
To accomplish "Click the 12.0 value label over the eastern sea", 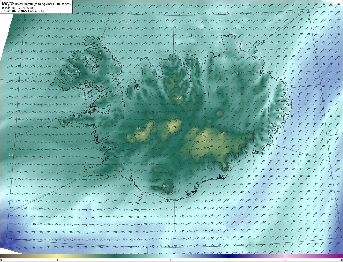I will coord(327,81).
